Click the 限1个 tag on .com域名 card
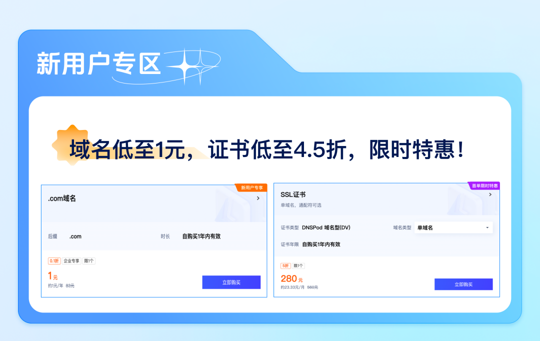Screen dimensions: 540x341 (x=89, y=261)
